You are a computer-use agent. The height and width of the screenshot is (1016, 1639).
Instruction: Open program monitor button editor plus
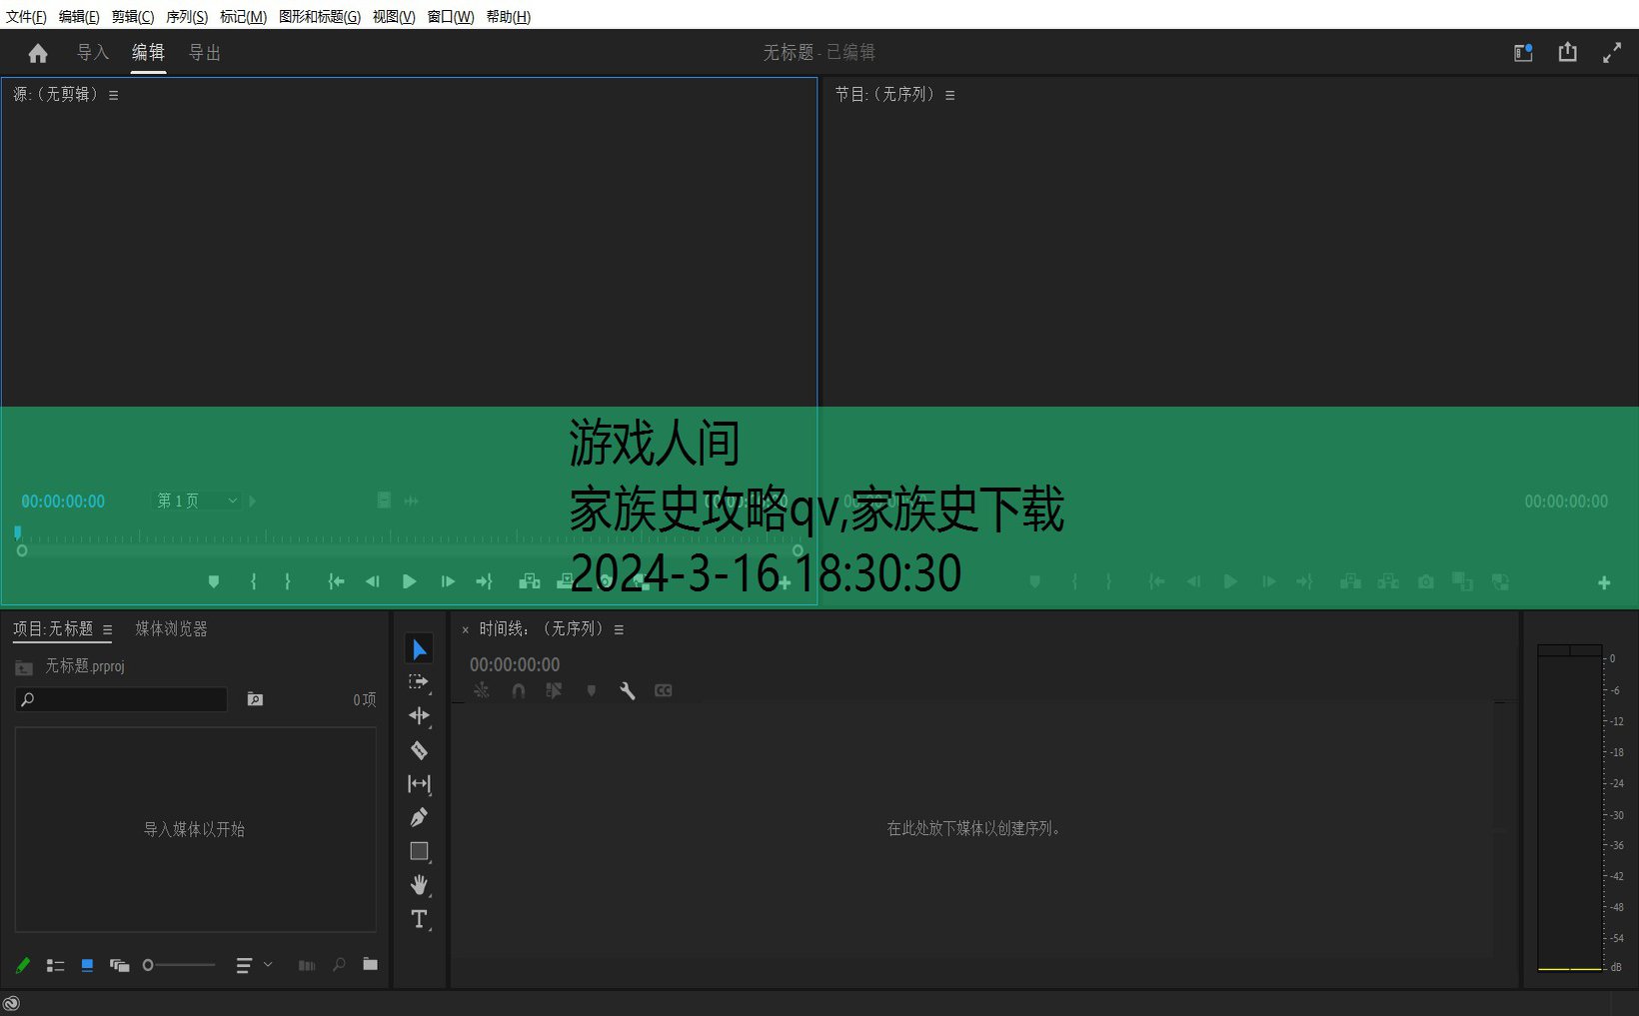(x=1604, y=582)
